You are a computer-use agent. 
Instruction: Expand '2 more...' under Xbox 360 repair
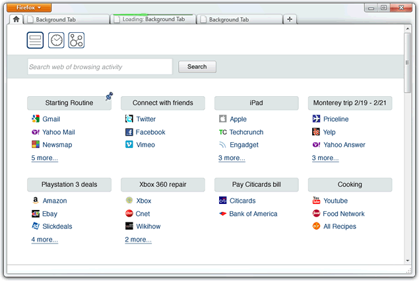pyautogui.click(x=138, y=240)
